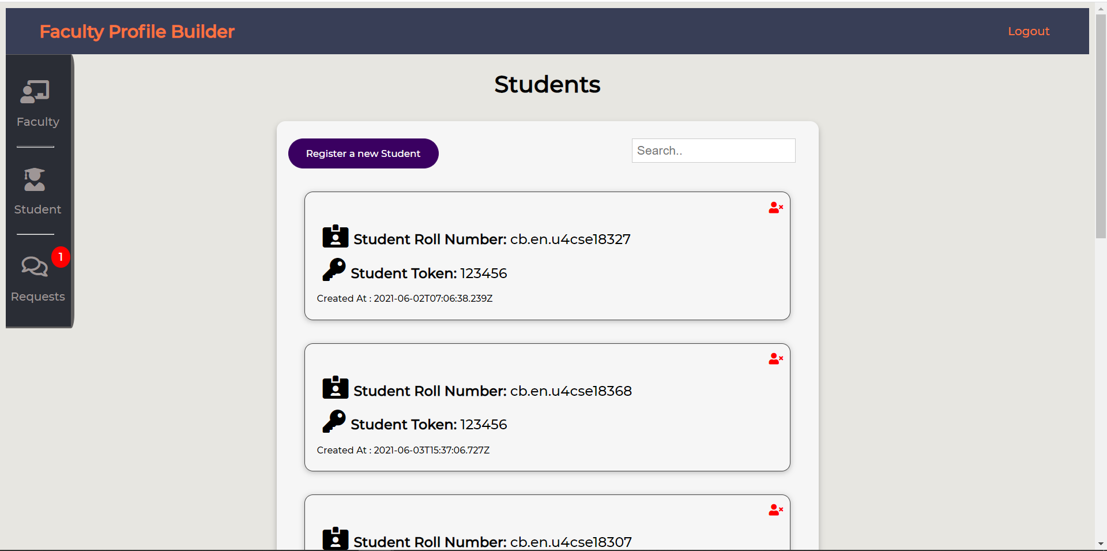Click Register a new Student
The image size is (1107, 551).
[x=363, y=153]
